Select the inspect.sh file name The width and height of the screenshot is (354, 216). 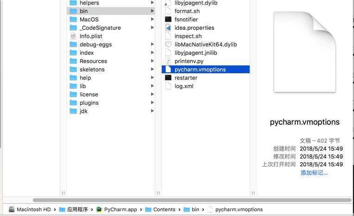[188, 36]
